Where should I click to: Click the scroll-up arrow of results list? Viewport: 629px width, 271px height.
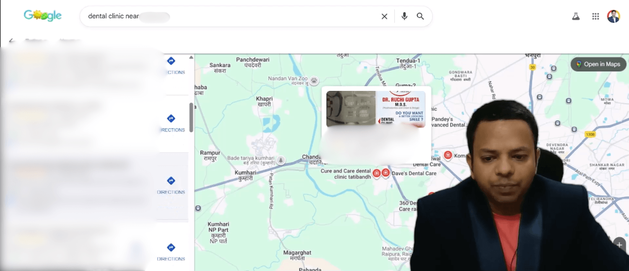(x=191, y=57)
